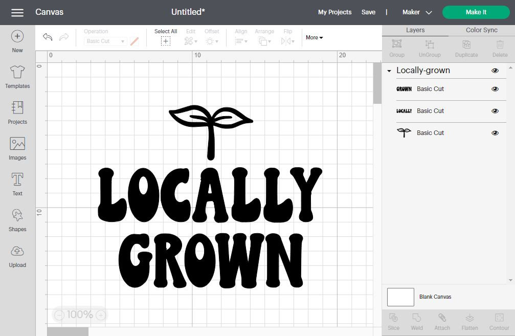Click Save in the header
The height and width of the screenshot is (336, 515).
pyautogui.click(x=368, y=12)
